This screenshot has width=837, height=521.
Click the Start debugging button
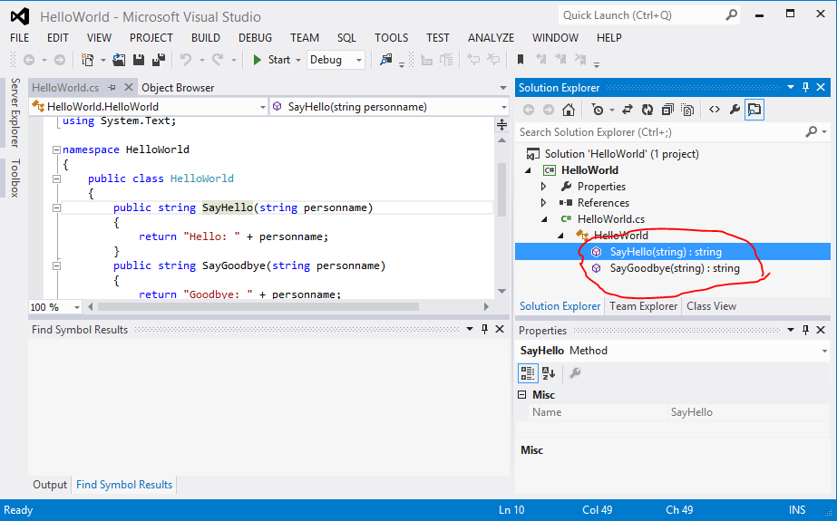(x=271, y=60)
